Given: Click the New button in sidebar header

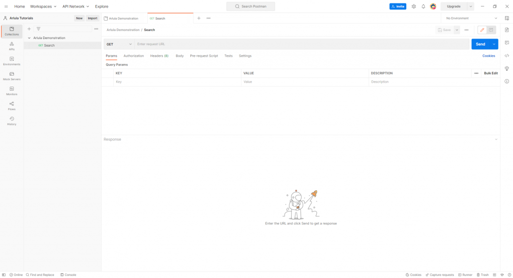Looking at the screenshot, I should [79, 19].
